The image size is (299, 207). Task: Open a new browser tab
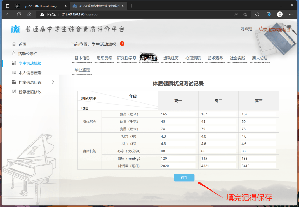coord(131,6)
